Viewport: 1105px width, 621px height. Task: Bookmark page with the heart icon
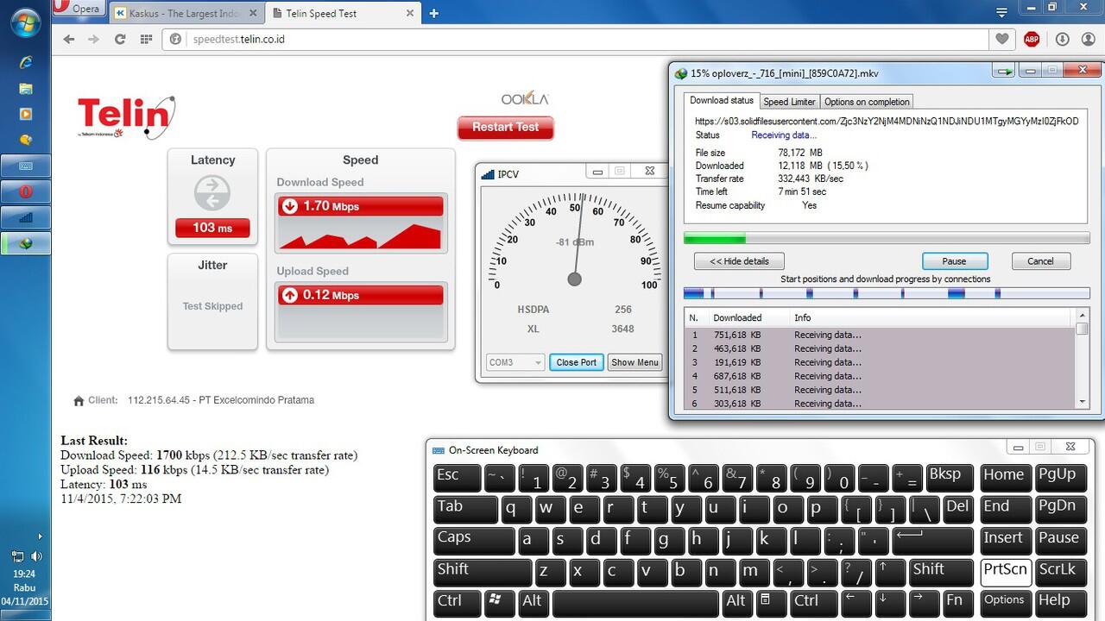point(1002,39)
